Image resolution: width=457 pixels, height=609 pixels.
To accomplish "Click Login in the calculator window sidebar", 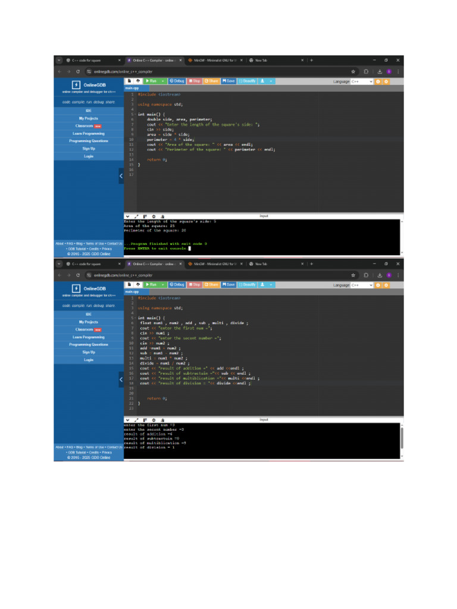I will coord(89,360).
